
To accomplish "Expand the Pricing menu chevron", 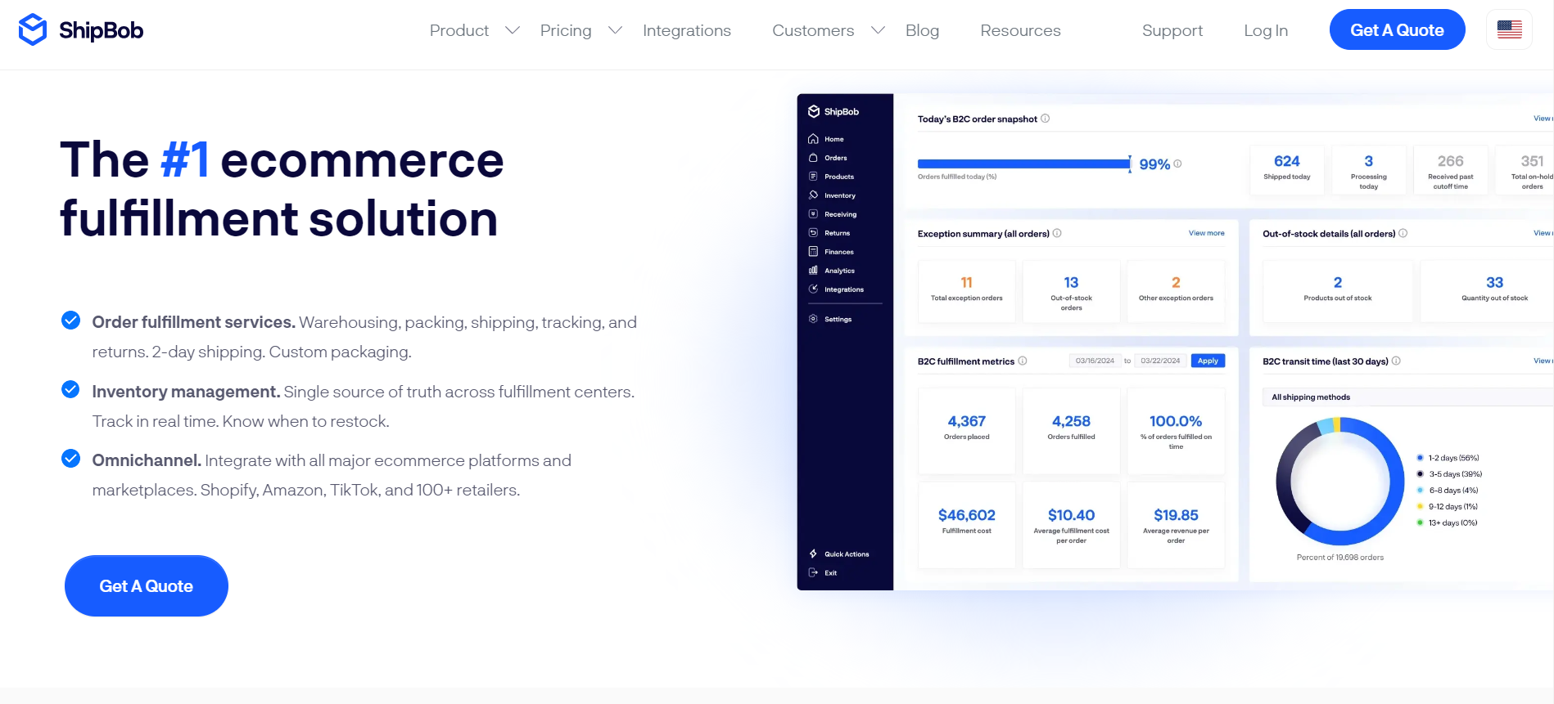I will click(615, 30).
